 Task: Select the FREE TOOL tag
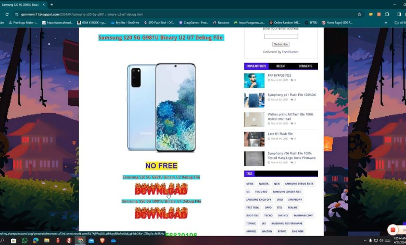252,207
